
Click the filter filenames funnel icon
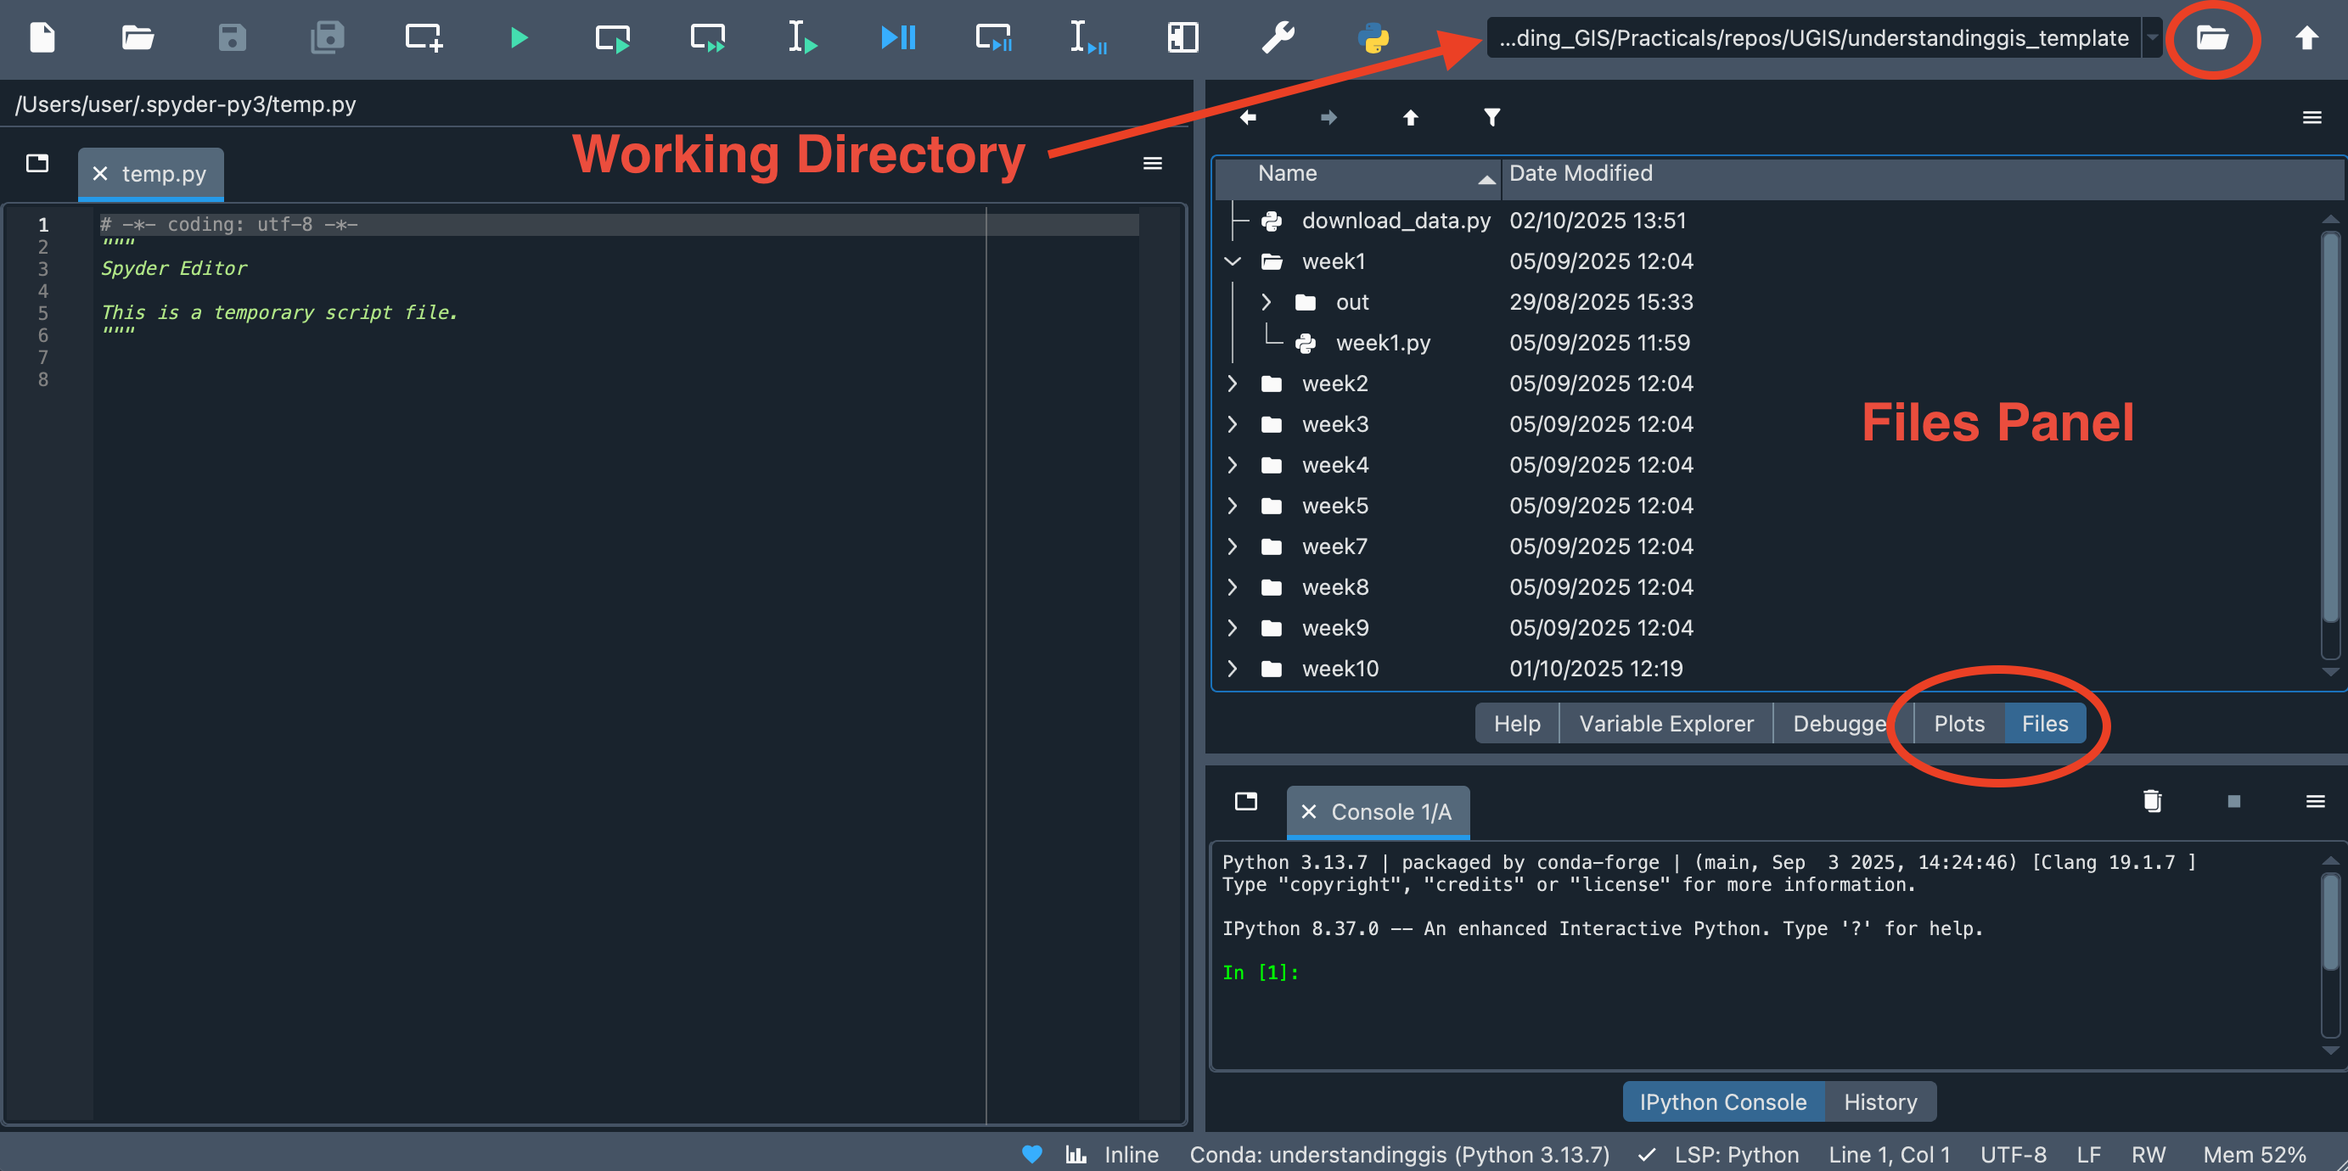tap(1491, 116)
